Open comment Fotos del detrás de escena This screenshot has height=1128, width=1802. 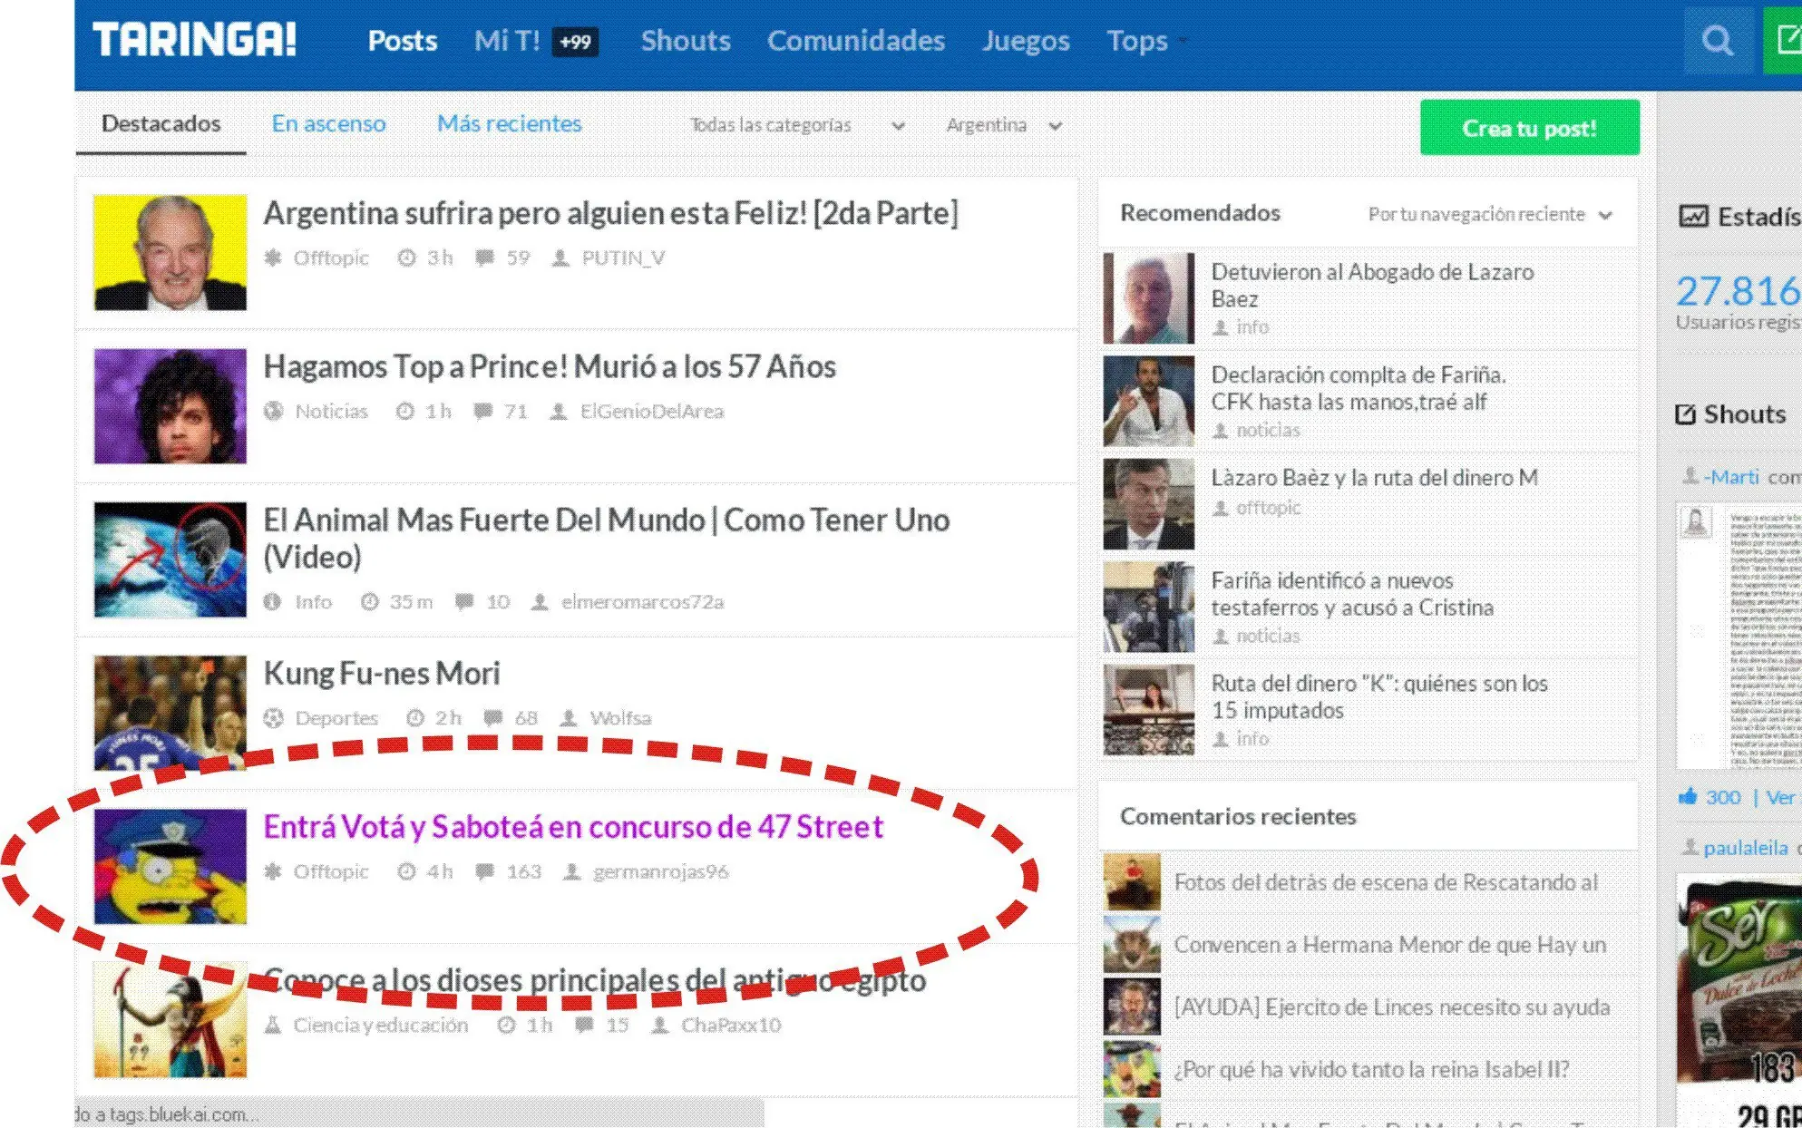[x=1386, y=882]
